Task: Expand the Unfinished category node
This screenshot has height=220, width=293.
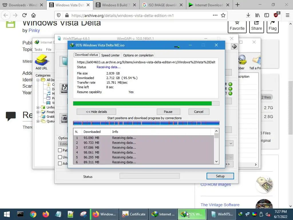Action: 38,107
